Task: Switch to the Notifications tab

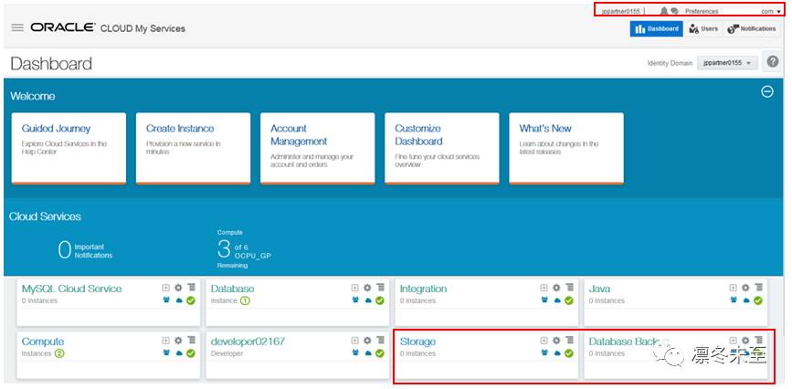Action: tap(752, 29)
